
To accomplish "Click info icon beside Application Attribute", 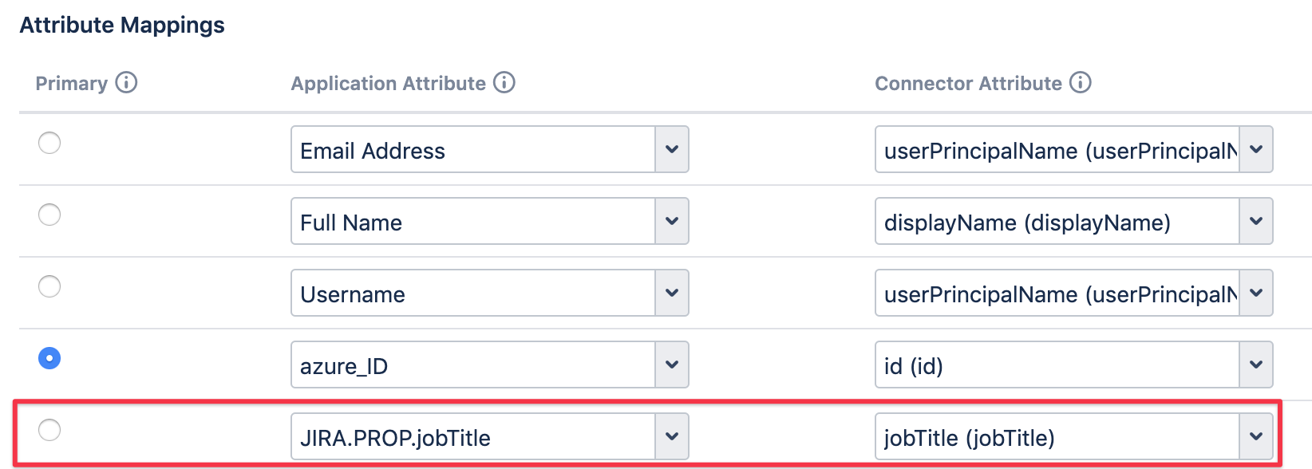I will click(504, 83).
